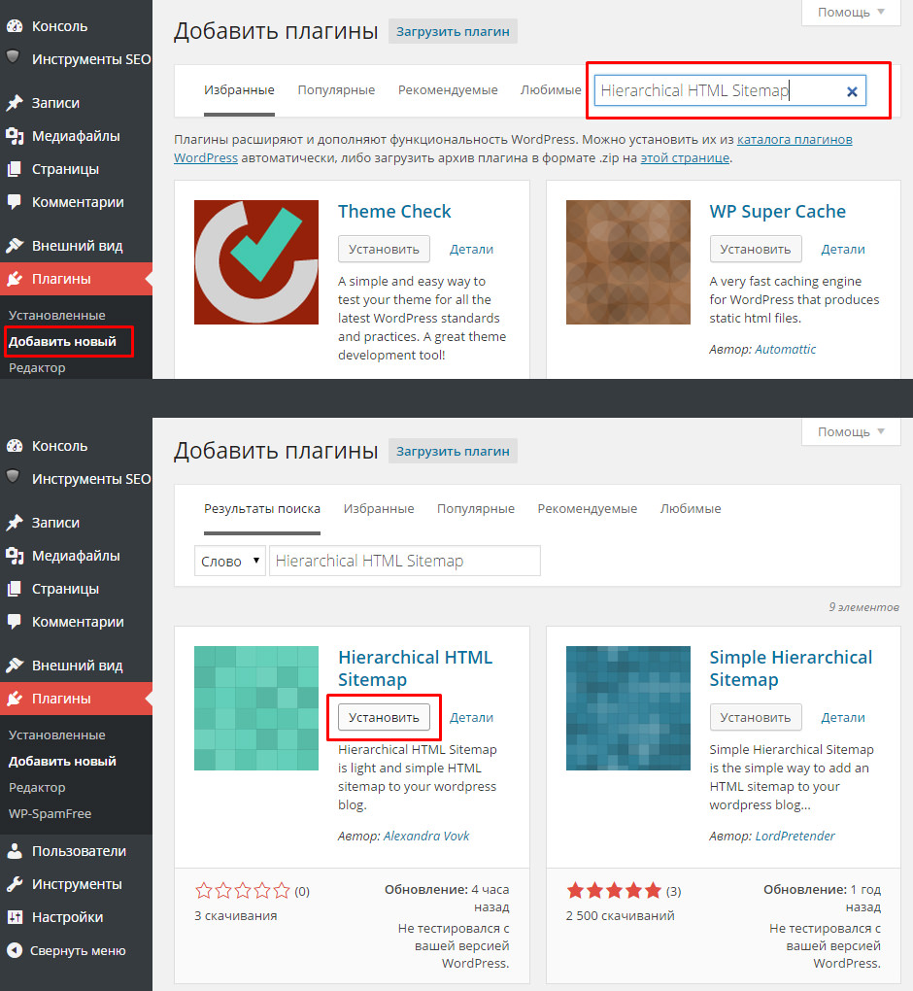Click Загрузить плагин button in top panel
913x991 pixels.
453,32
